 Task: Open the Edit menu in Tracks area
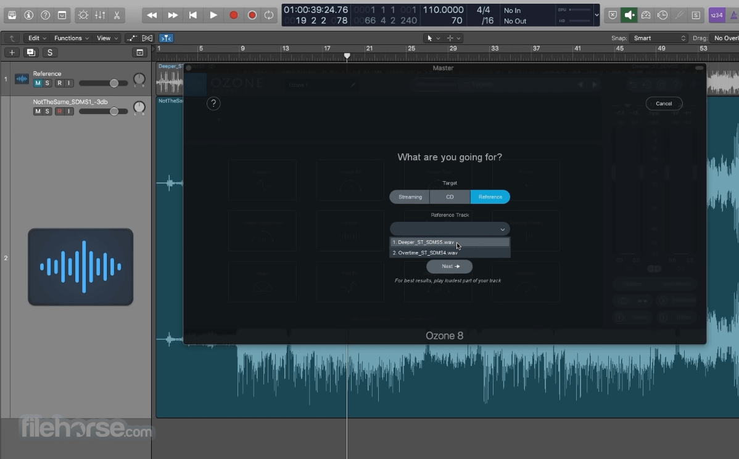37,38
